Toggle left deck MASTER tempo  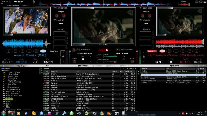pos(54,51)
